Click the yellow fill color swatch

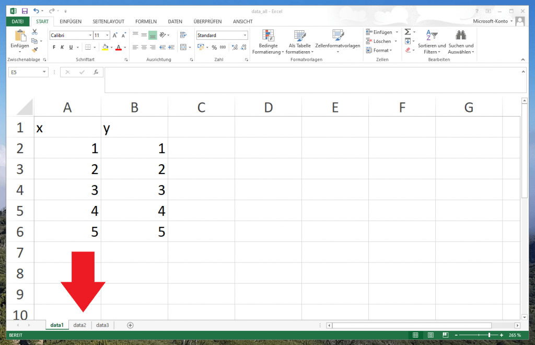[105, 50]
